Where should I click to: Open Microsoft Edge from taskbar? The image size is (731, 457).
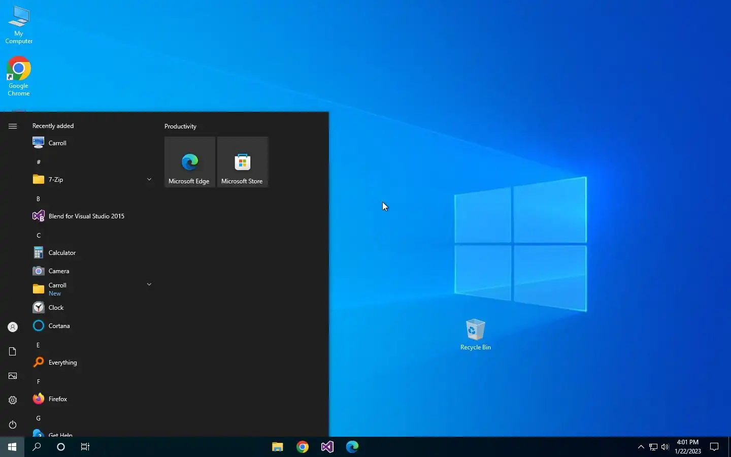(352, 447)
